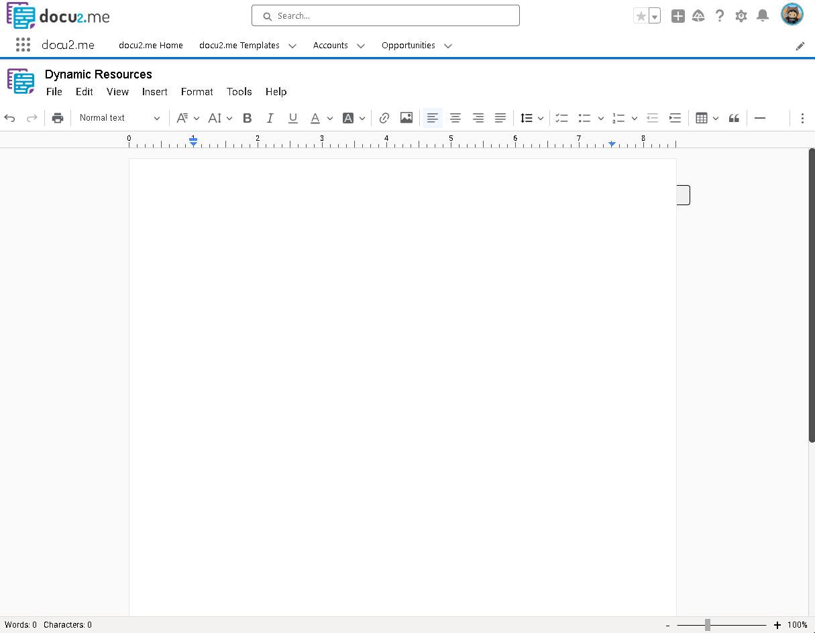Insert an image from the toolbar

(x=406, y=118)
